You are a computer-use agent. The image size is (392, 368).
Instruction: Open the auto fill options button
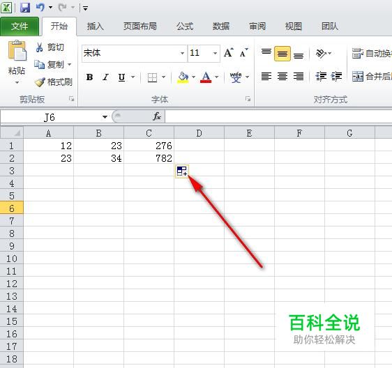(x=182, y=171)
